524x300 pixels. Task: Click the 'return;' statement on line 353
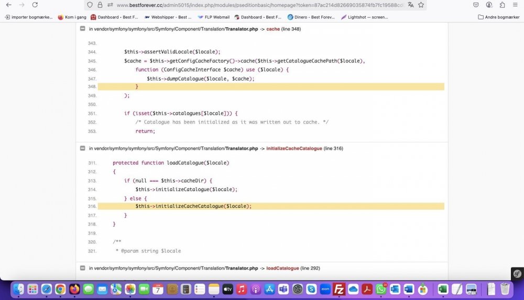(145, 131)
